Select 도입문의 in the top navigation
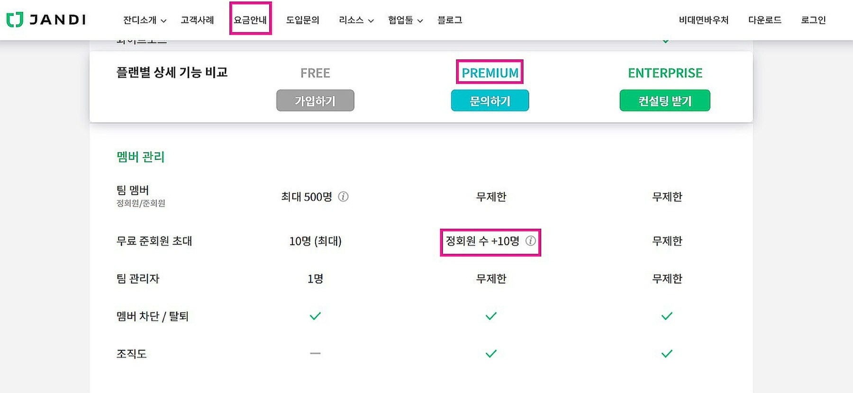The image size is (853, 393). coord(302,20)
